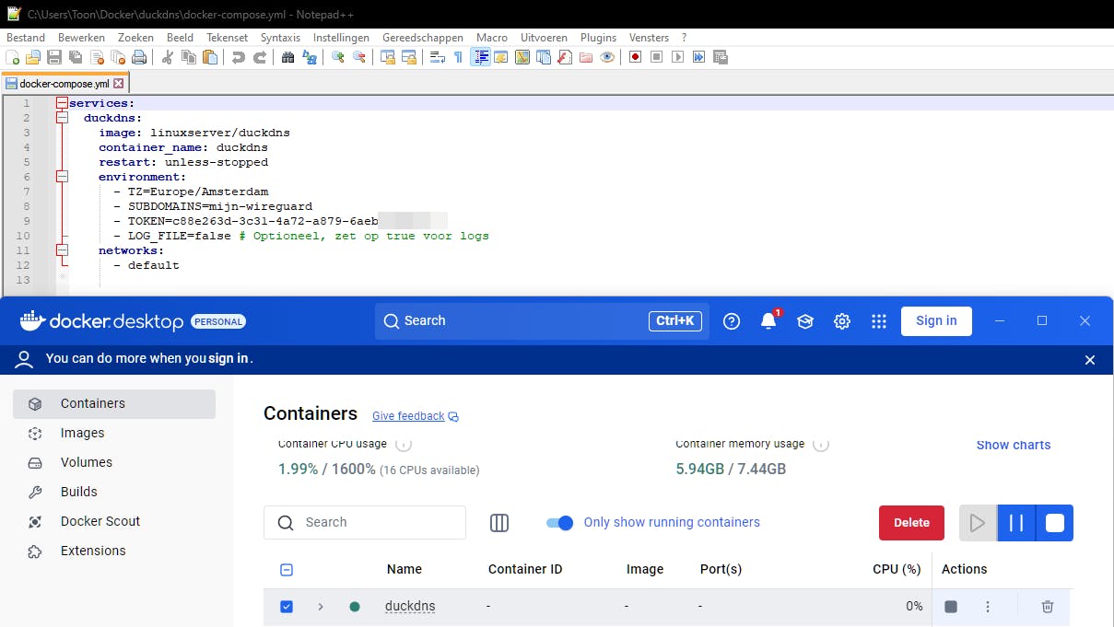Open the Zoeken menu
The height and width of the screenshot is (627, 1114).
[x=135, y=38]
